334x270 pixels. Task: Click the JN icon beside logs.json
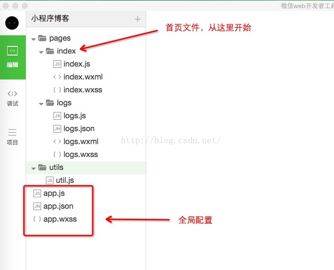57,129
